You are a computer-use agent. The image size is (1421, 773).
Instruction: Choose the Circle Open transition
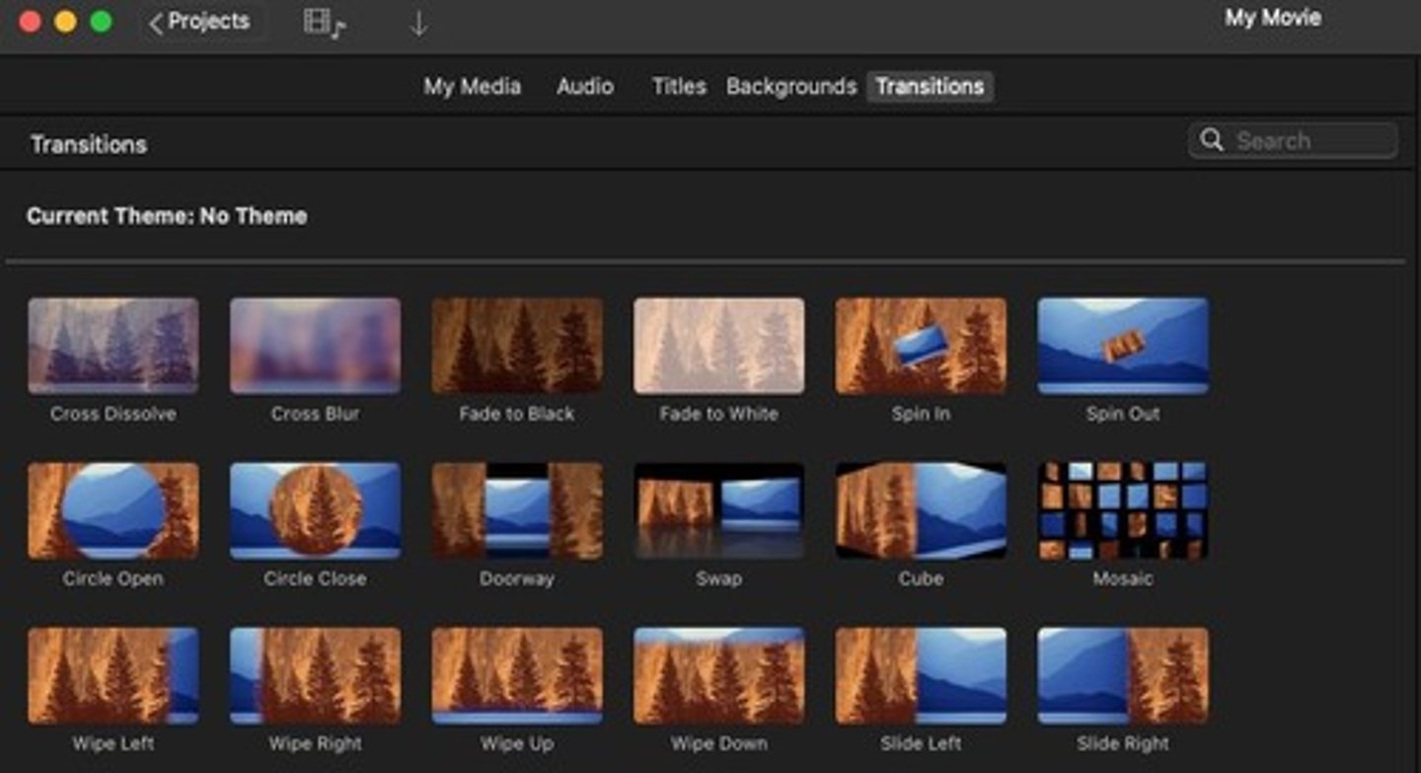click(x=113, y=511)
